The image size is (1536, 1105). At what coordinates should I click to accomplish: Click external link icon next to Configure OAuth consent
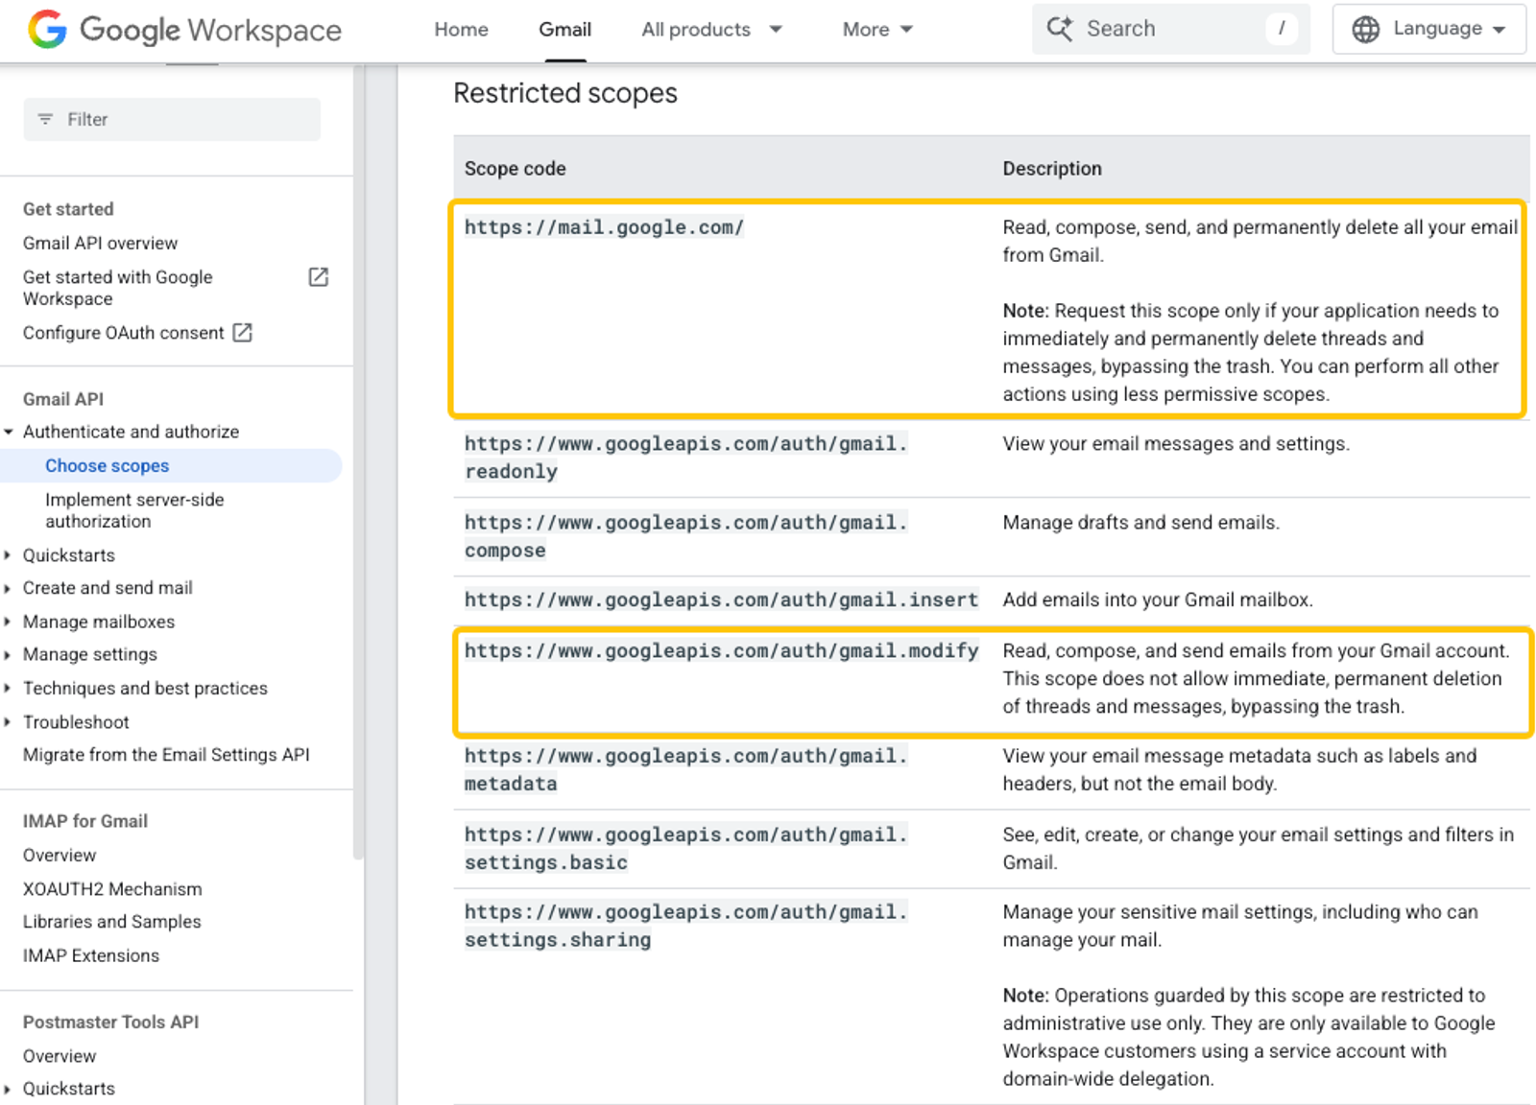point(243,333)
